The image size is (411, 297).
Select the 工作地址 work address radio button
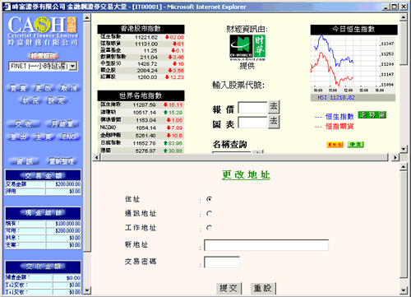coord(209,228)
